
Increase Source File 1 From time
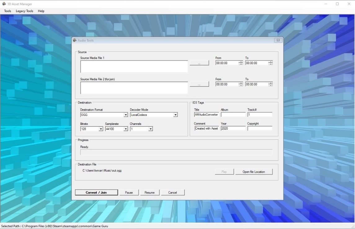click(x=241, y=62)
